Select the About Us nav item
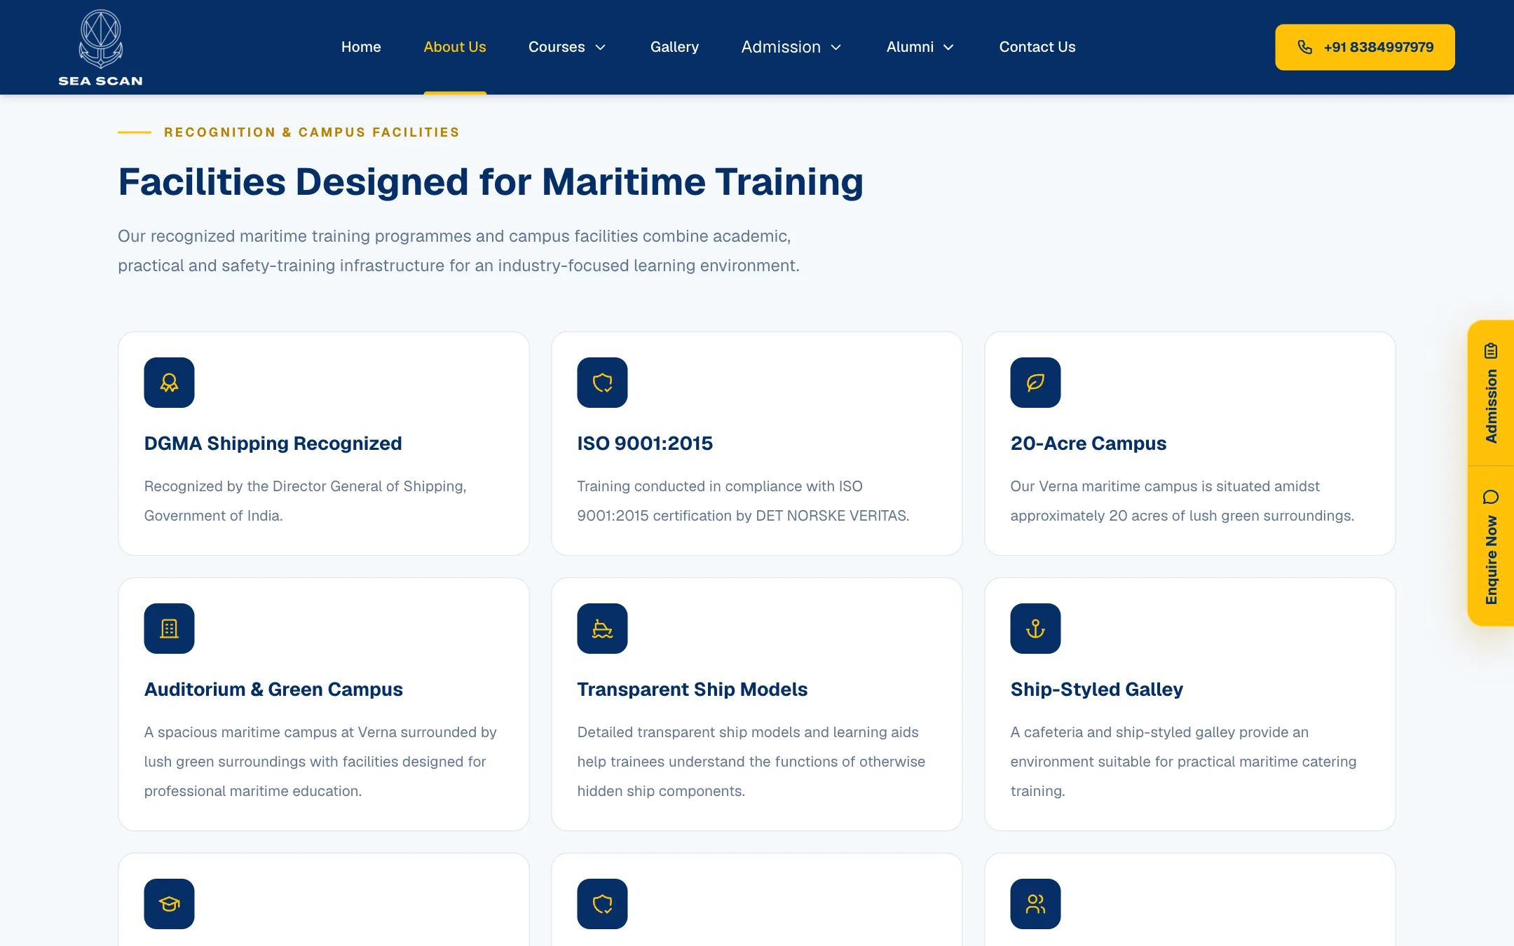The width and height of the screenshot is (1514, 946). click(455, 47)
